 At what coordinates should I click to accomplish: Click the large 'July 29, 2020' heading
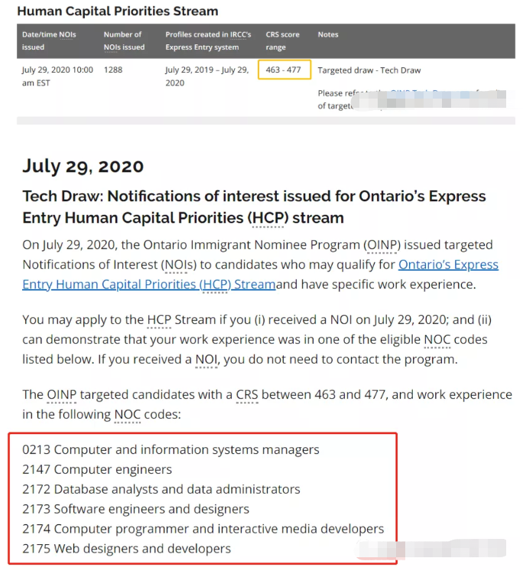[x=83, y=167]
